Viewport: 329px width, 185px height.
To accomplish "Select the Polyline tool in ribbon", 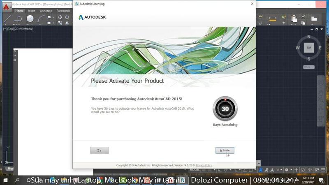I will pyautogui.click(x=18, y=19).
